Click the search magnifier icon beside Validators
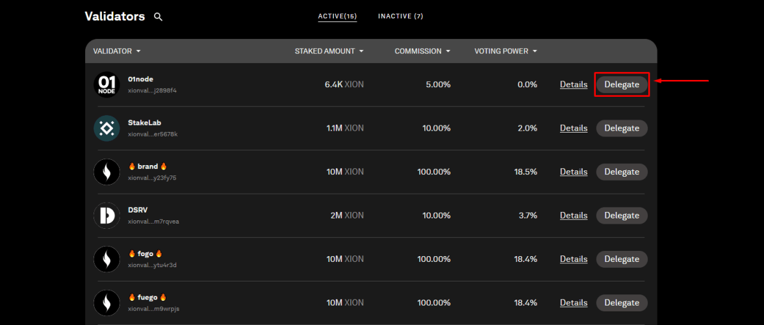Screen dimensions: 764x325 click(158, 17)
